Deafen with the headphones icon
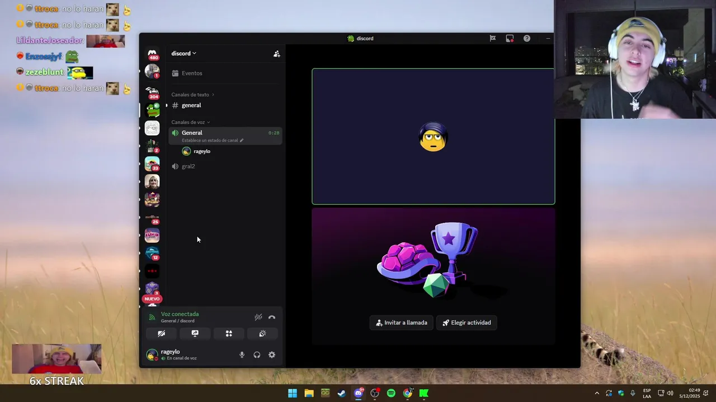Screen dimensions: 716x402 [257, 355]
